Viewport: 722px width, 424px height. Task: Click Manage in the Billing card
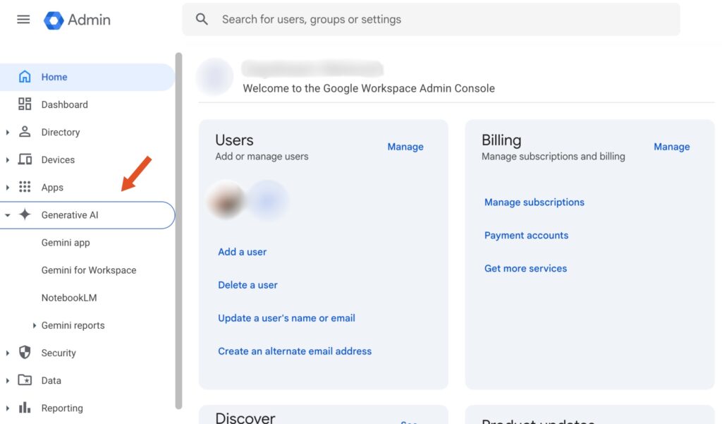672,147
